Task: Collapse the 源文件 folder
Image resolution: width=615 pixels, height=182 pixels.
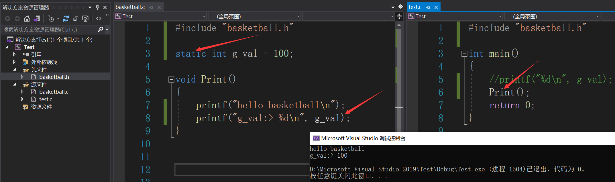Action: tap(15, 84)
